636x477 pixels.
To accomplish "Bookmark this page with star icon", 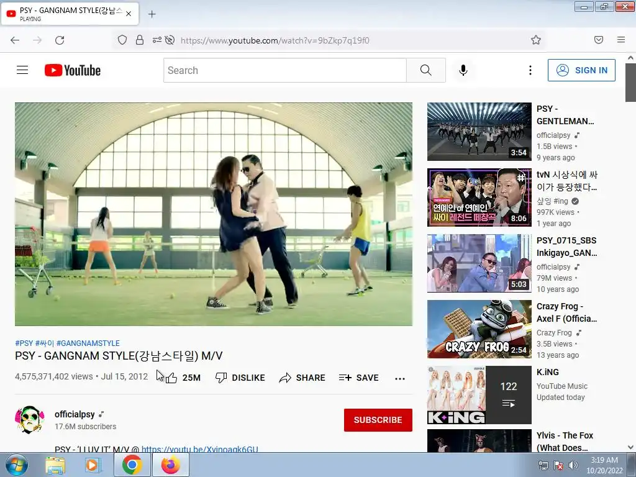I will point(536,40).
